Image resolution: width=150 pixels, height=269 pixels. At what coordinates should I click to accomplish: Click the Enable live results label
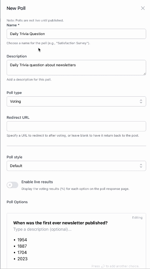(x=37, y=182)
